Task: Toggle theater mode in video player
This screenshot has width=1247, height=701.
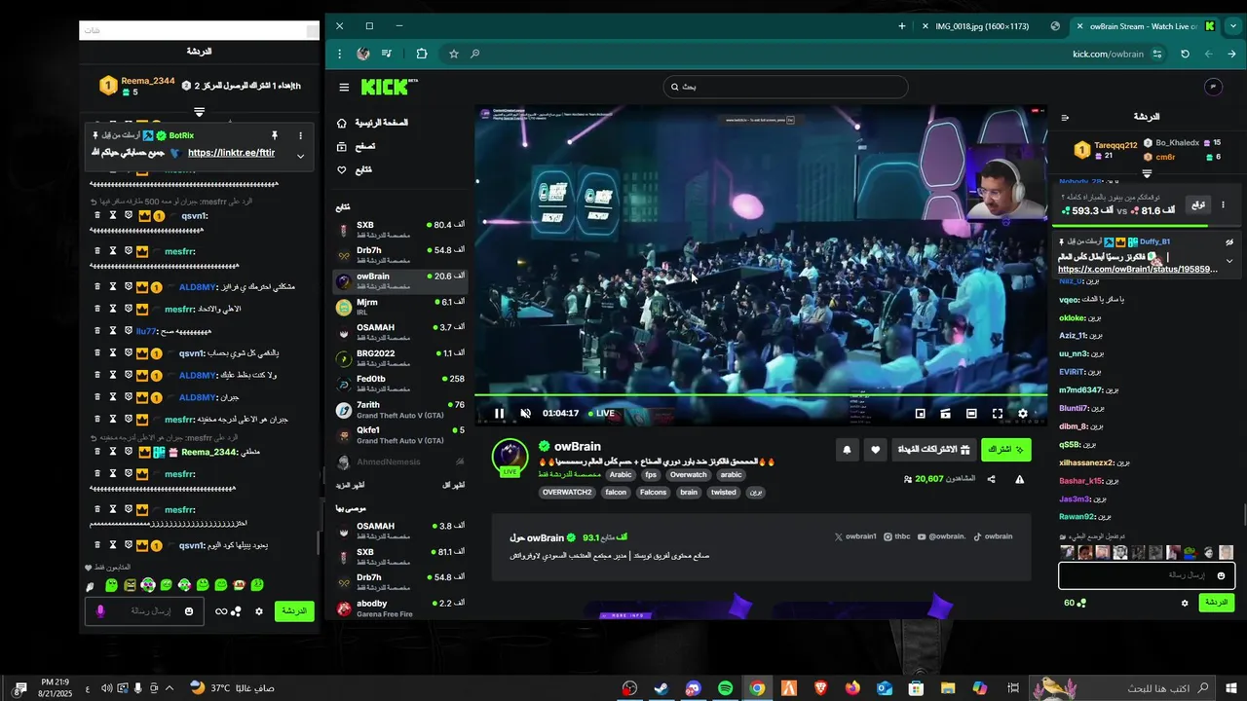Action: click(971, 414)
